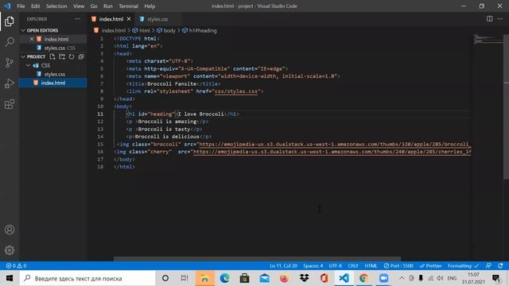Image resolution: width=509 pixels, height=286 pixels.
Task: Click the html breadcrumb item
Action: point(142,30)
